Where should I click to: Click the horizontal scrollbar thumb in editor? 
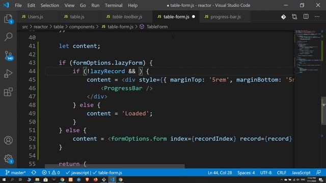coord(115,166)
